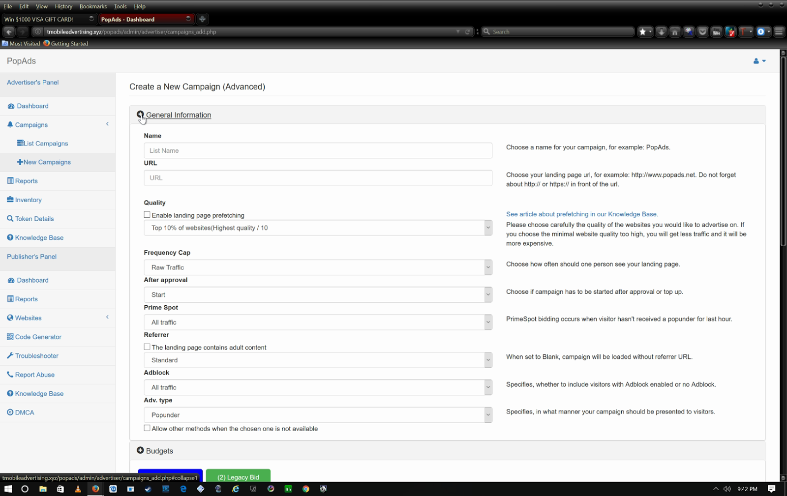Screen dimensions: 787x496
Task: Select the 'PopAds - Dashboard' tab
Action: click(x=146, y=19)
